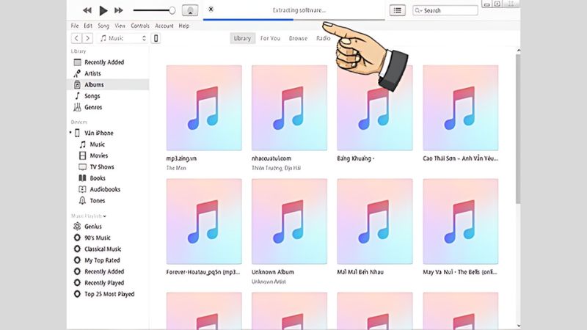This screenshot has width=587, height=330.
Task: Click the scroll up arrow
Action: click(518, 50)
